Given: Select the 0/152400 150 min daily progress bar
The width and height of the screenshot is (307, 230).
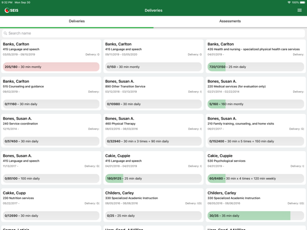Looking at the screenshot, I should click(x=256, y=141).
